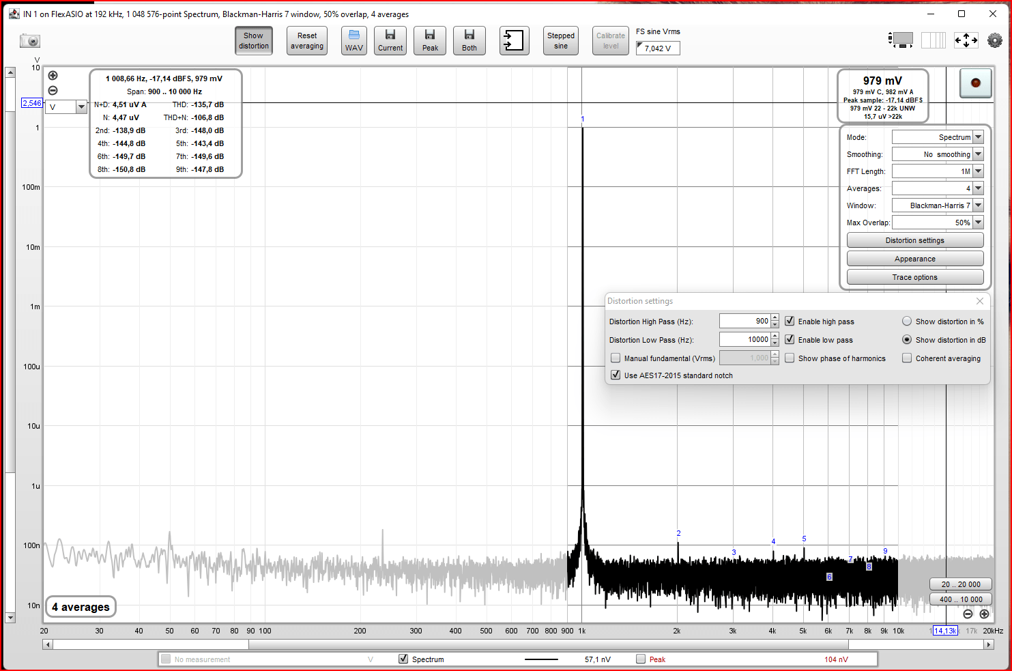Toggle the No measurement trace checkbox
The height and width of the screenshot is (671, 1012).
point(166,659)
